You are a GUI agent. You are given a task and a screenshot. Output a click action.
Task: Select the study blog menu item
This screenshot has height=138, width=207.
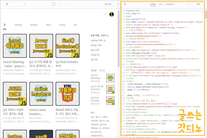pos(62,25)
